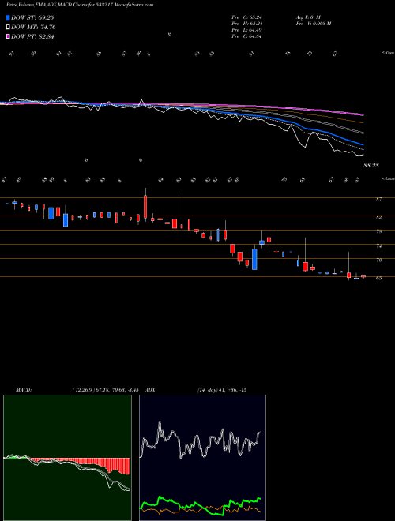The image size is (395, 521).
Task: Click the blue DOW ST legend swatch
Action: click(x=8, y=18)
